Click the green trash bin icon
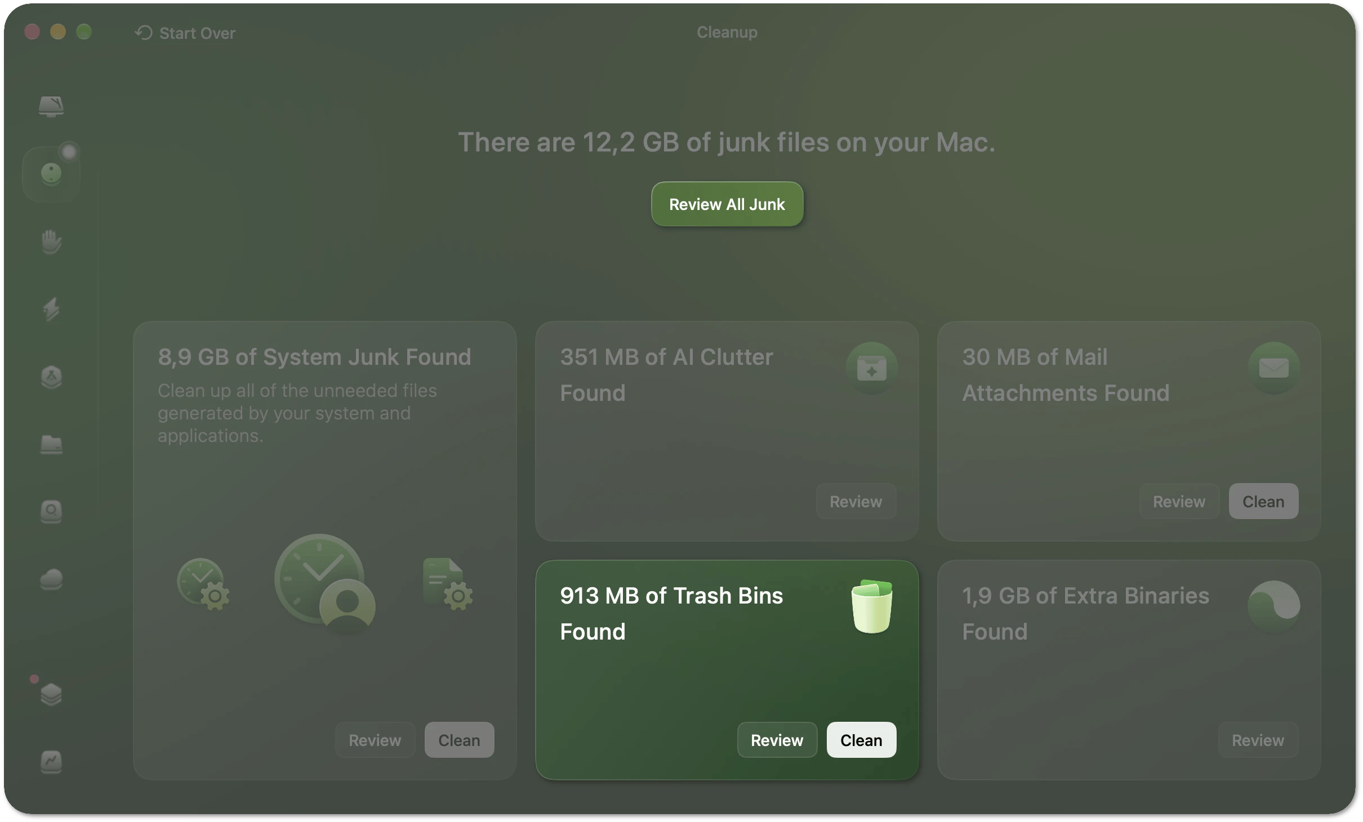The height and width of the screenshot is (822, 1363). coord(871,606)
